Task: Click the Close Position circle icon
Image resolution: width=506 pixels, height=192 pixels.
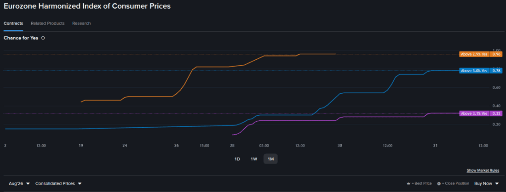Action: (439, 184)
